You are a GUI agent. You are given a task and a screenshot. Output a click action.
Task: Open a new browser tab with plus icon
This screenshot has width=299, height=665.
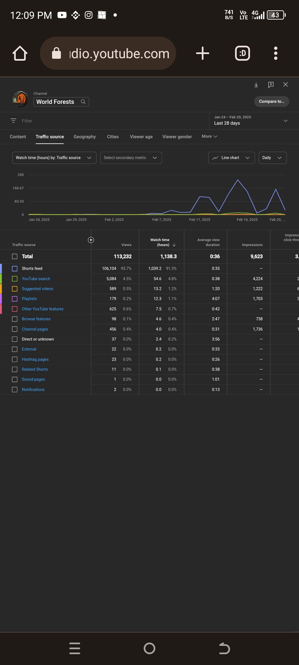202,53
